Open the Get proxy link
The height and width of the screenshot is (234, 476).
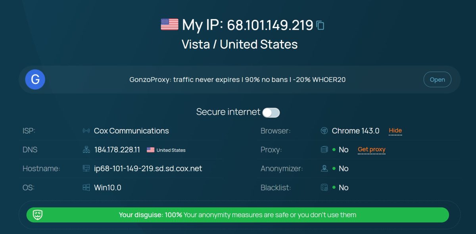click(x=372, y=149)
